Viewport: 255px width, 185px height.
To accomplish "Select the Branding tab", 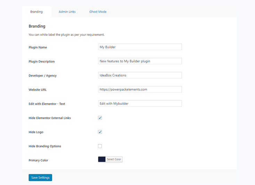I will pos(36,12).
